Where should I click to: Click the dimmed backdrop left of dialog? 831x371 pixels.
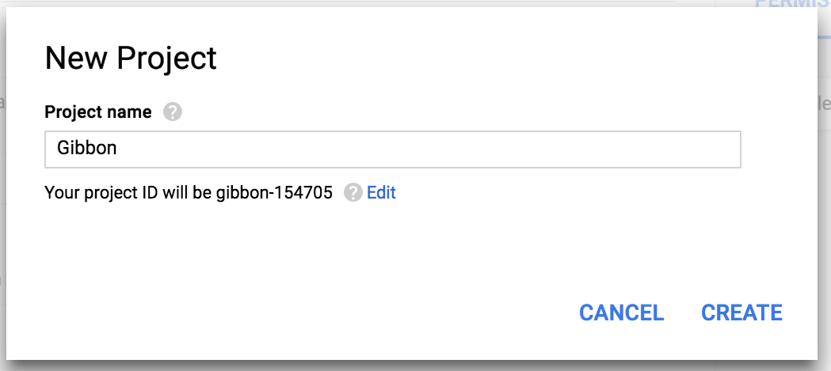click(2, 185)
